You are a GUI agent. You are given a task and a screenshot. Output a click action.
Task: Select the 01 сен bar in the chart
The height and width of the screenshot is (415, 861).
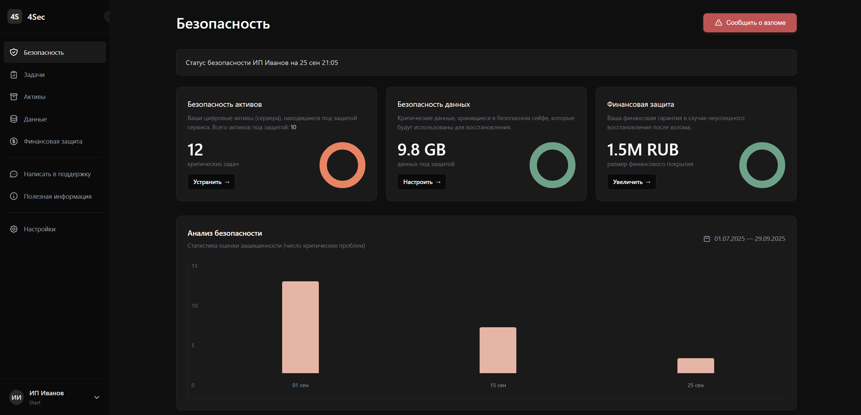pyautogui.click(x=300, y=327)
